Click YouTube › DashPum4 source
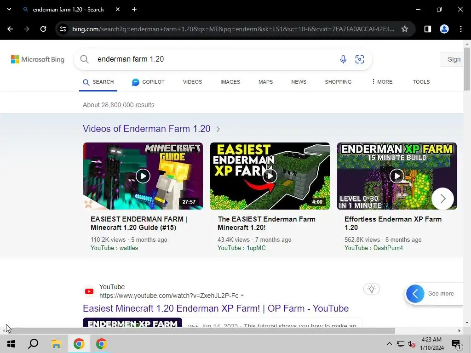This screenshot has width=471, height=353. click(373, 248)
